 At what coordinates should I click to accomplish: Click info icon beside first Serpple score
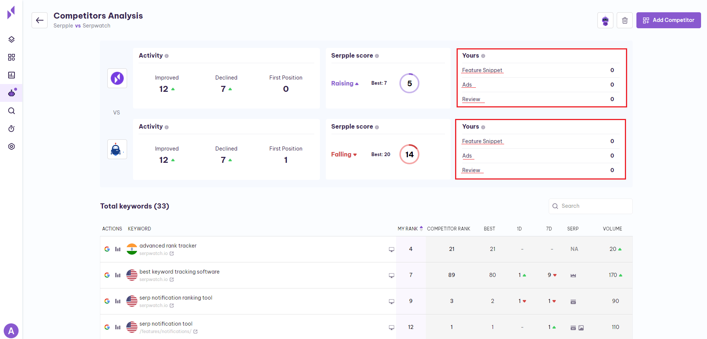tap(377, 56)
